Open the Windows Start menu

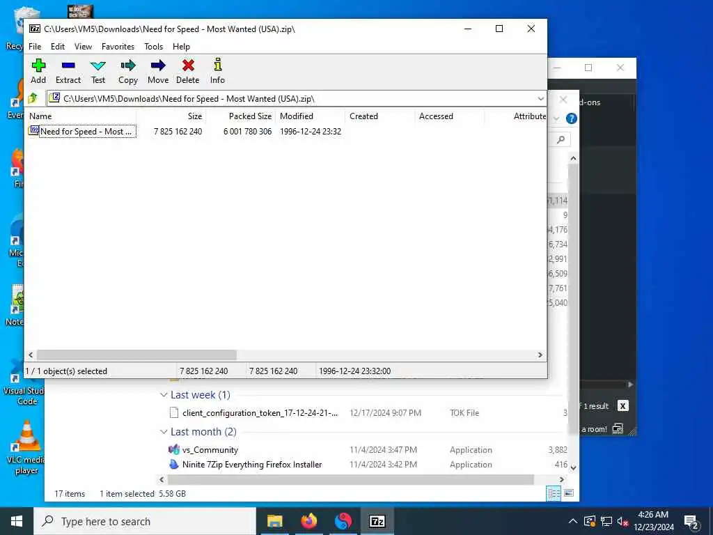(x=17, y=521)
